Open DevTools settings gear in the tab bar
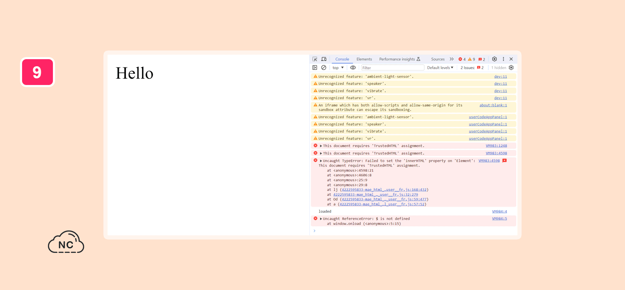 click(x=495, y=59)
